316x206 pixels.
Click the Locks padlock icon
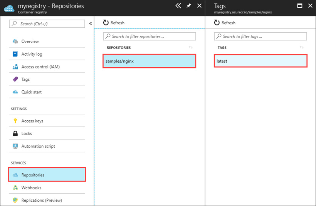click(15, 133)
